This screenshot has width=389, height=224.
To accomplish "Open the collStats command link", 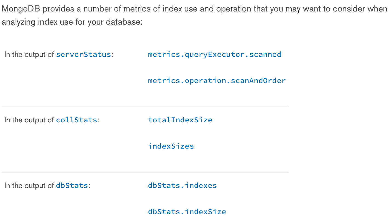I will click(76, 120).
